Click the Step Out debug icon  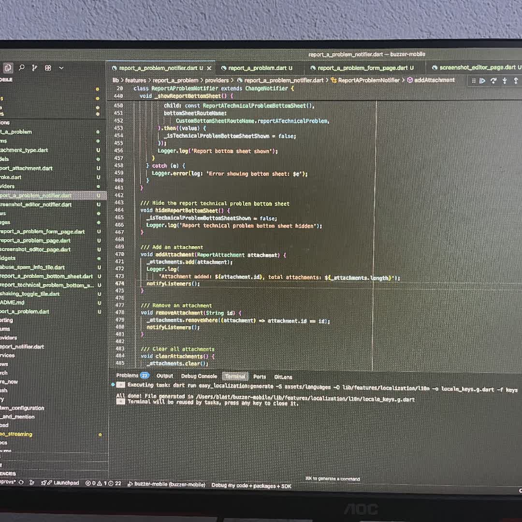[516, 81]
